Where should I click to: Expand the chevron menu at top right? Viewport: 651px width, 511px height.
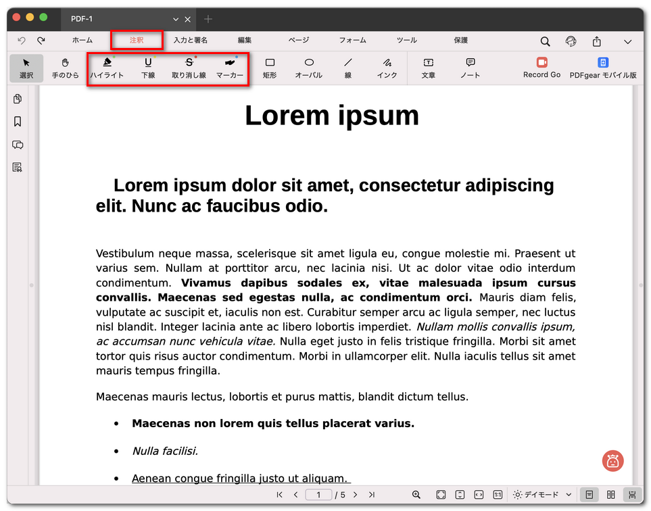click(627, 42)
